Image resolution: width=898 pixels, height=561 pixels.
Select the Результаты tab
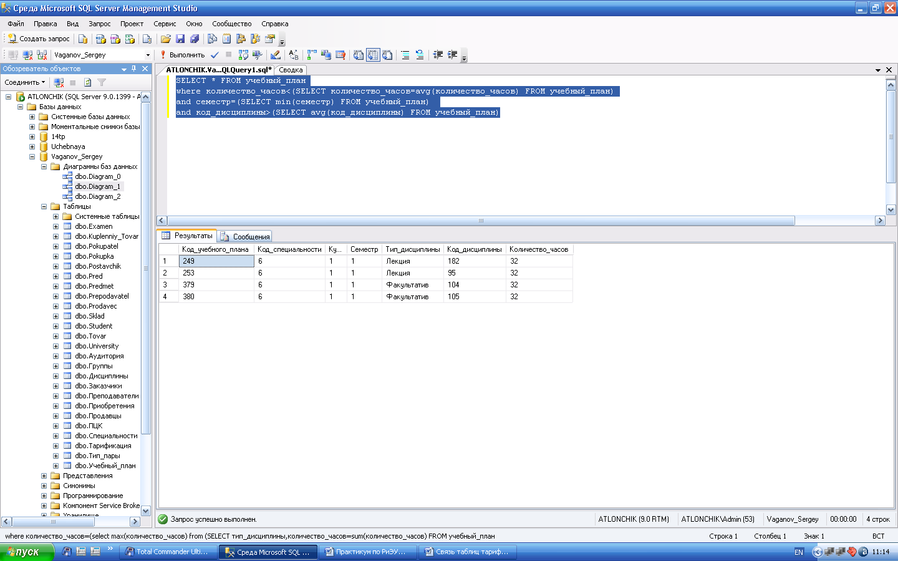click(x=187, y=236)
